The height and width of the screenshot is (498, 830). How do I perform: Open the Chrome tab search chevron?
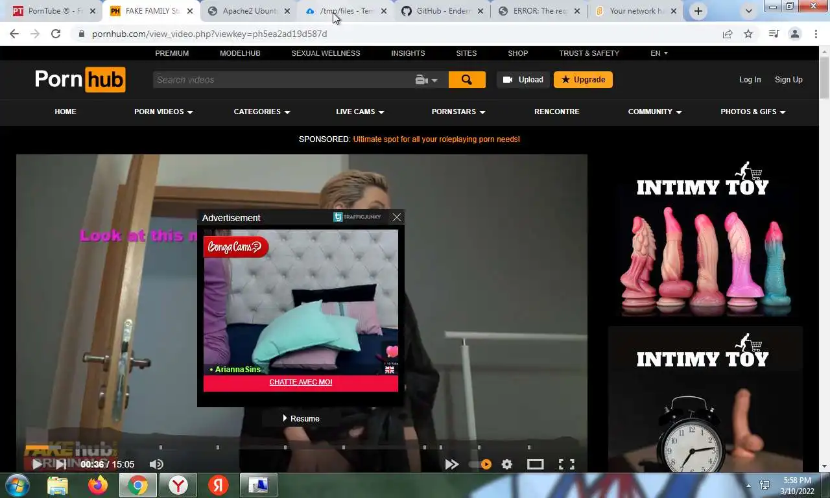tap(749, 11)
